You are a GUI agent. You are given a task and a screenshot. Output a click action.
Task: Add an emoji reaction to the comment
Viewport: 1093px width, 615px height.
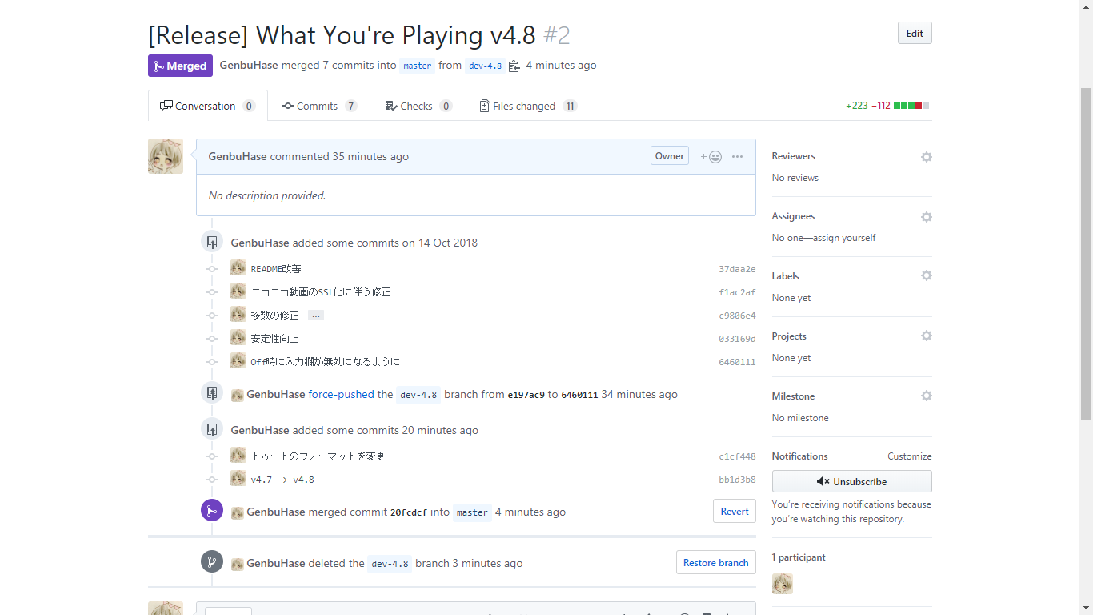(711, 157)
